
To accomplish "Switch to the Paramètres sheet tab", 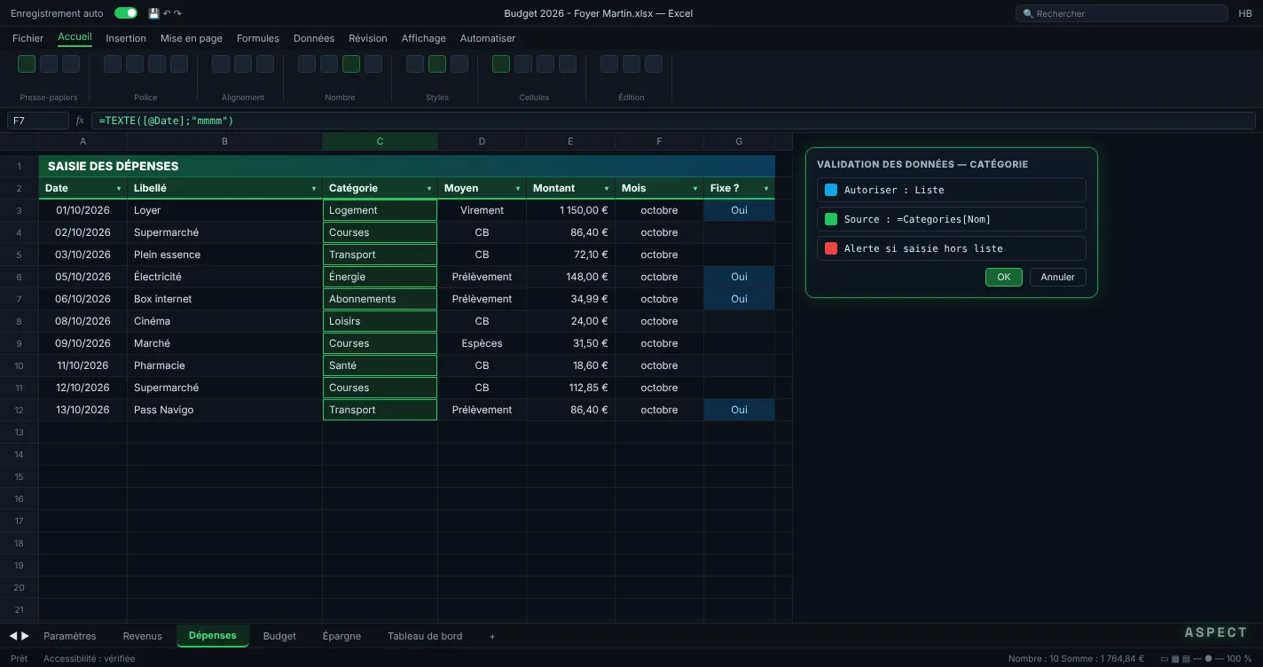I will tap(69, 636).
